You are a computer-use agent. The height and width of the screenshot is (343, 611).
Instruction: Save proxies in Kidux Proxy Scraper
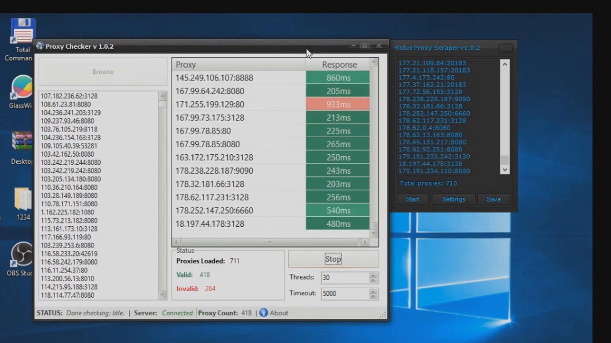[x=494, y=199]
